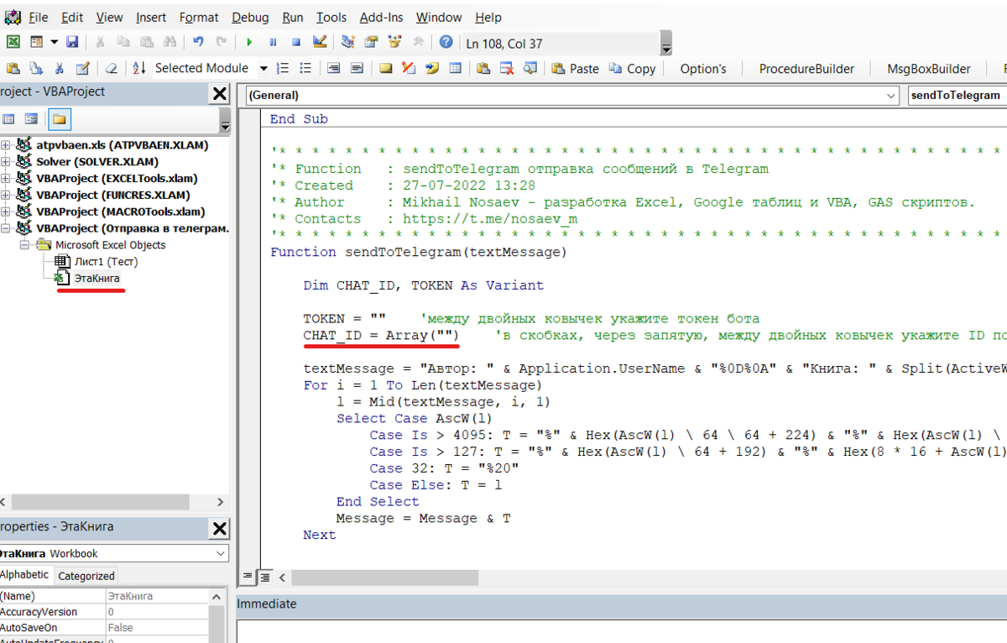The image size is (1007, 643).
Task: Open the ЭтаКнига Workbook properties object dropdown
Action: [222, 554]
